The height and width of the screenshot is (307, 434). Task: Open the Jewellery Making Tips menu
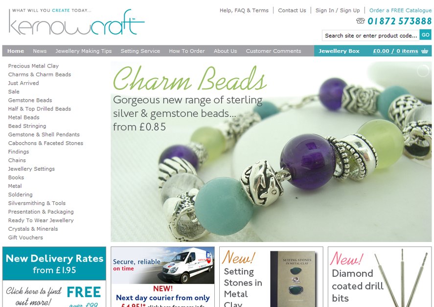click(83, 51)
